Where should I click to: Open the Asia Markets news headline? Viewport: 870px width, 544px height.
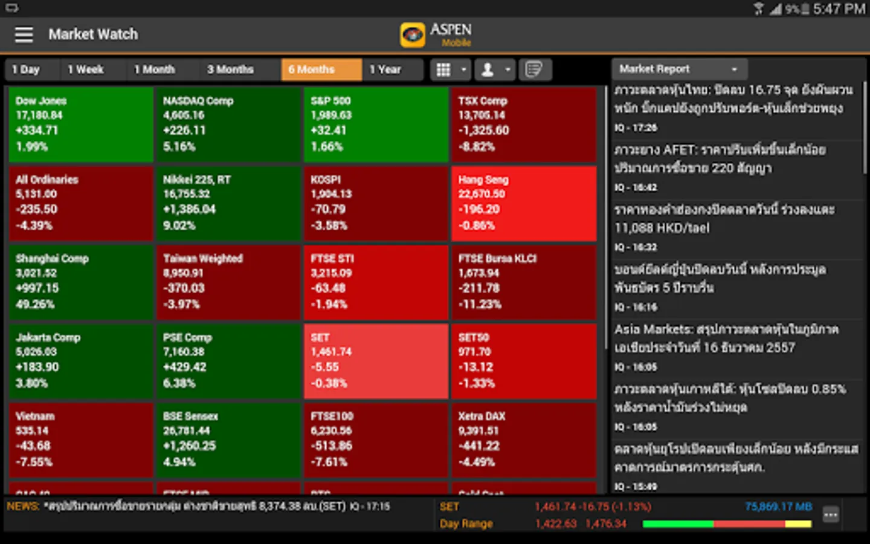point(736,348)
